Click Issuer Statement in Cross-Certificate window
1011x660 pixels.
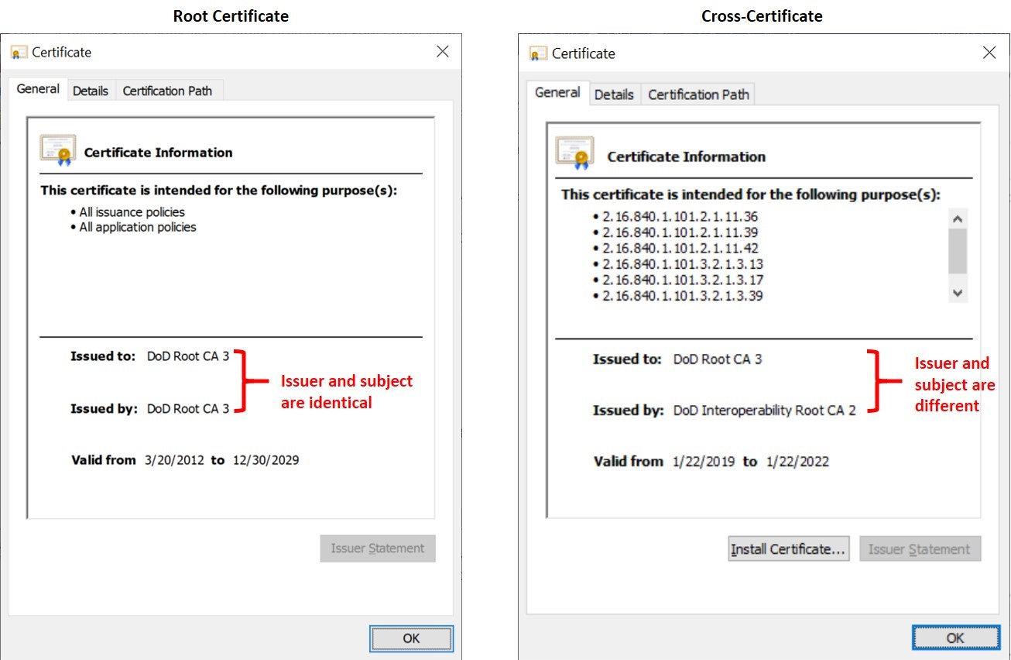pyautogui.click(x=920, y=549)
